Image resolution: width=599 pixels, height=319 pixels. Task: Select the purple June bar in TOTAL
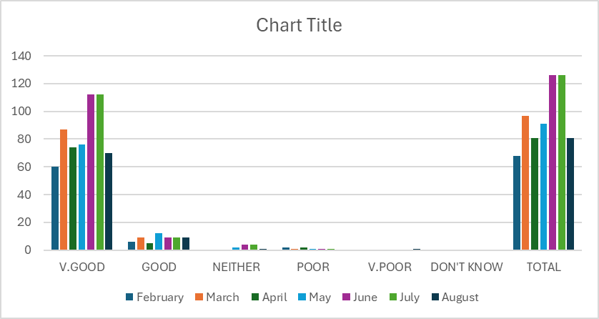coord(553,163)
